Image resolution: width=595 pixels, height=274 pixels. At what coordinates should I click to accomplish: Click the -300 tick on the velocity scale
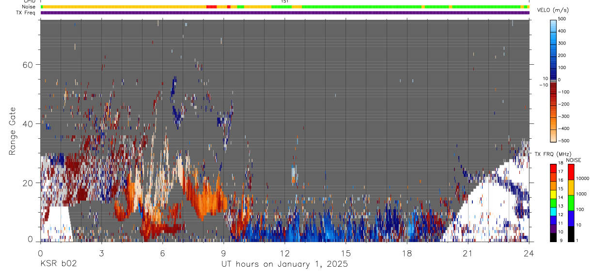click(564, 116)
